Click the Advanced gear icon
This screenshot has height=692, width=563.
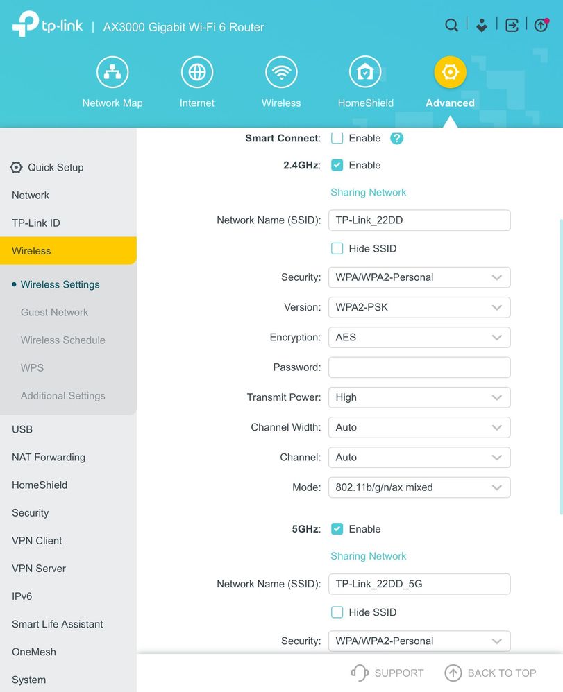tap(450, 72)
